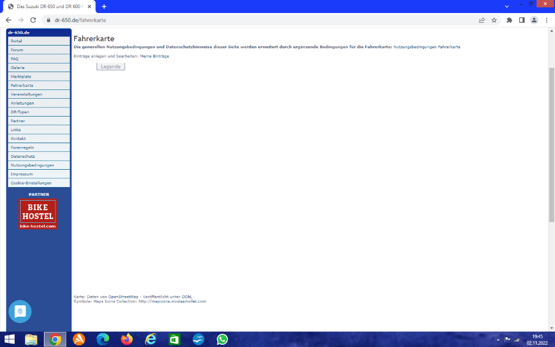
Task: Click the share page icon in address bar
Action: [x=481, y=20]
